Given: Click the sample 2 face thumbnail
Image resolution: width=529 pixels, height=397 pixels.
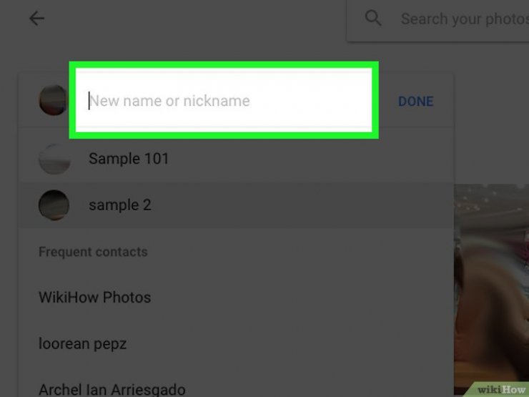Looking at the screenshot, I should 54,205.
